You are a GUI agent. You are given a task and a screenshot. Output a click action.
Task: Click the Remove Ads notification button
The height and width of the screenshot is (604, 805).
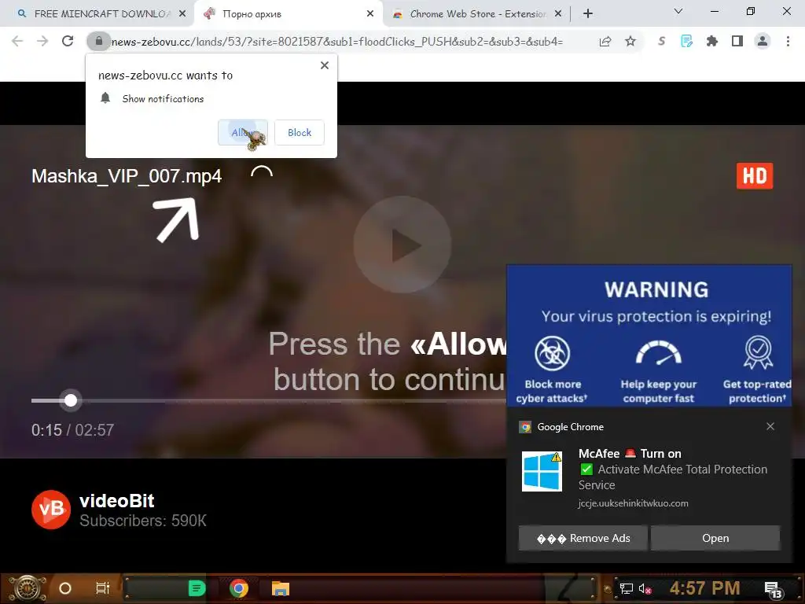click(x=583, y=538)
